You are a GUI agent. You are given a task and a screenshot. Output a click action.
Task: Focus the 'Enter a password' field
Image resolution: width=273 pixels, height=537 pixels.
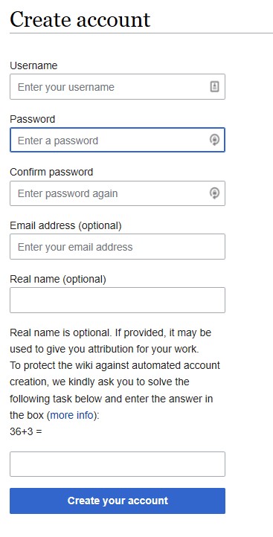[118, 140]
